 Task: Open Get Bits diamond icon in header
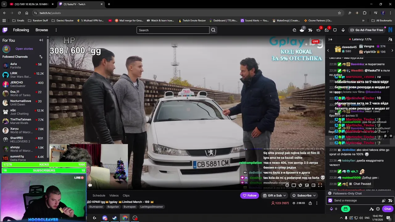pyautogui.click(x=343, y=30)
